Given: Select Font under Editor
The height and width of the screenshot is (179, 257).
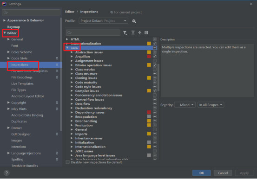Looking at the screenshot, I should 14,45.
